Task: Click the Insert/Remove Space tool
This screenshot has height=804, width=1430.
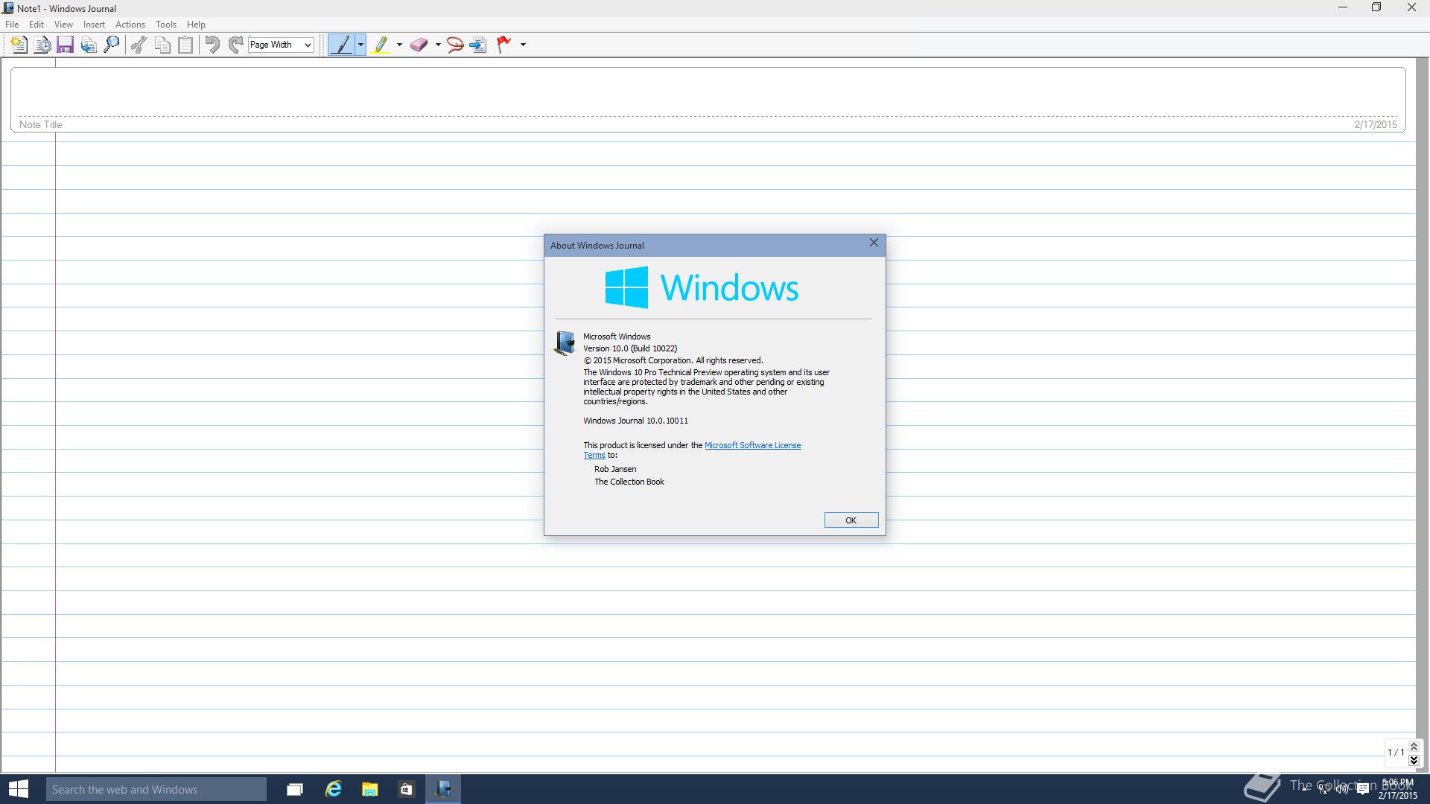Action: coord(478,45)
